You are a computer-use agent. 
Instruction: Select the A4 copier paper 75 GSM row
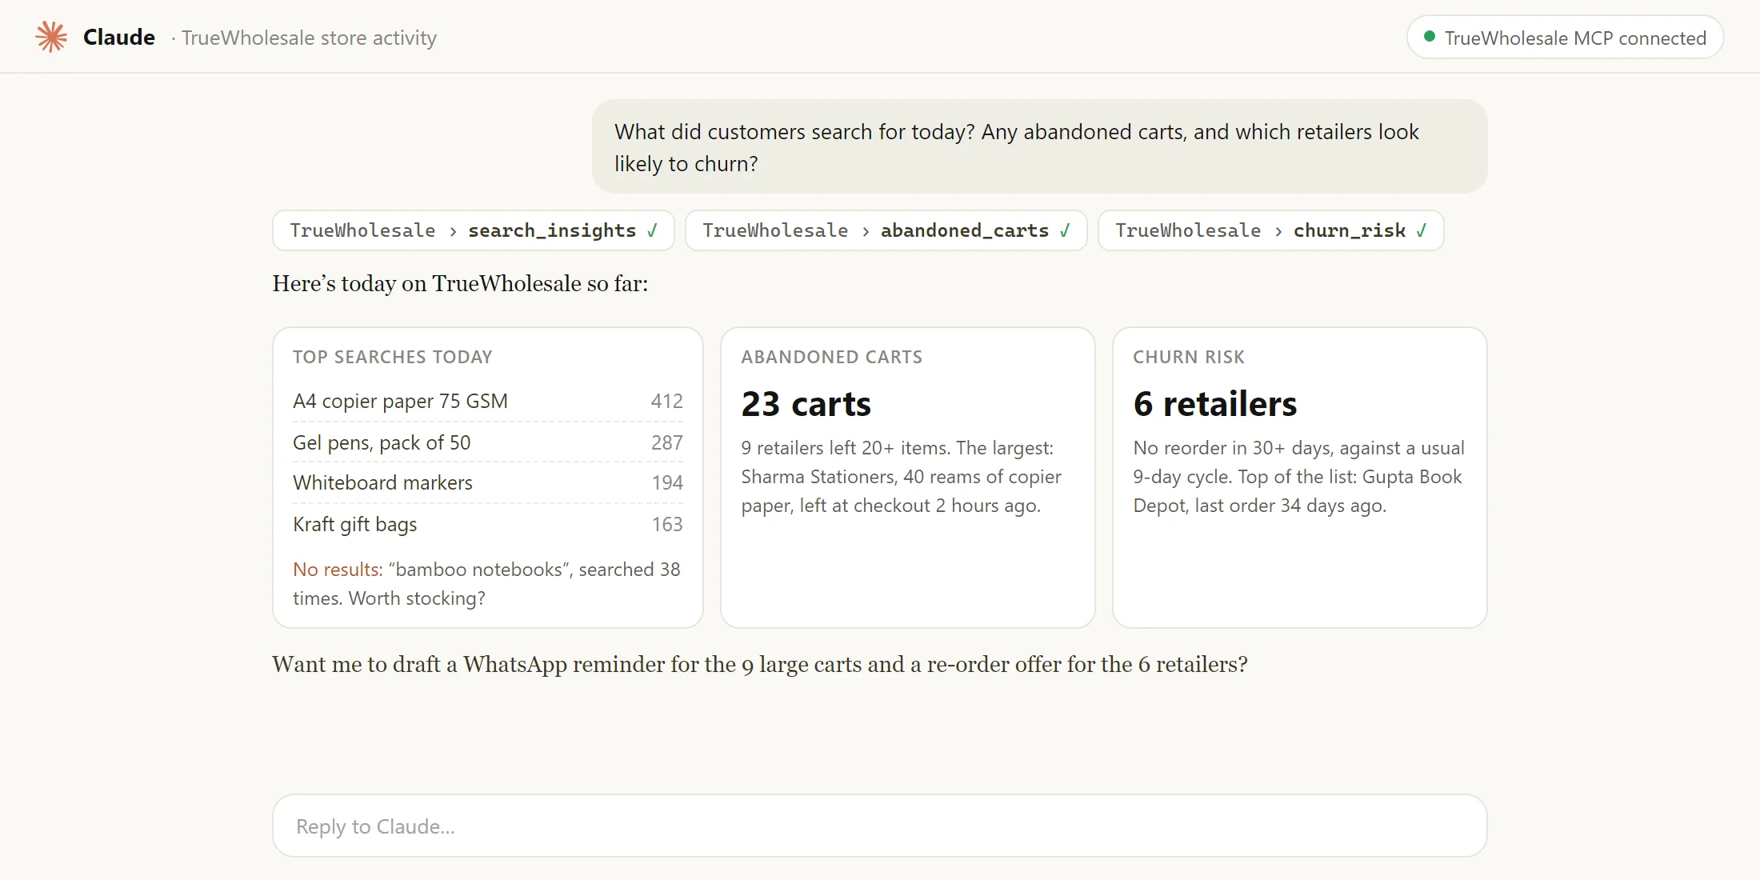click(x=487, y=401)
